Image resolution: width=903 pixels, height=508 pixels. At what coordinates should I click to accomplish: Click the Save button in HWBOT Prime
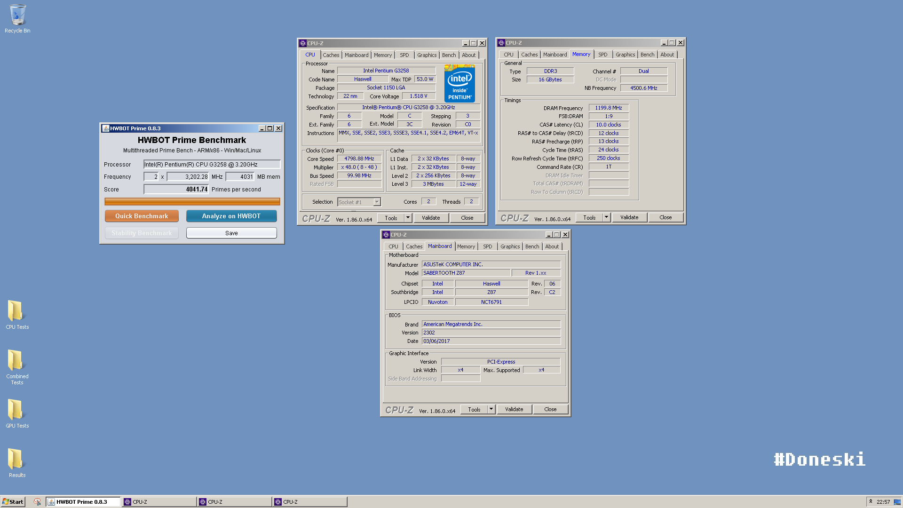coord(231,233)
